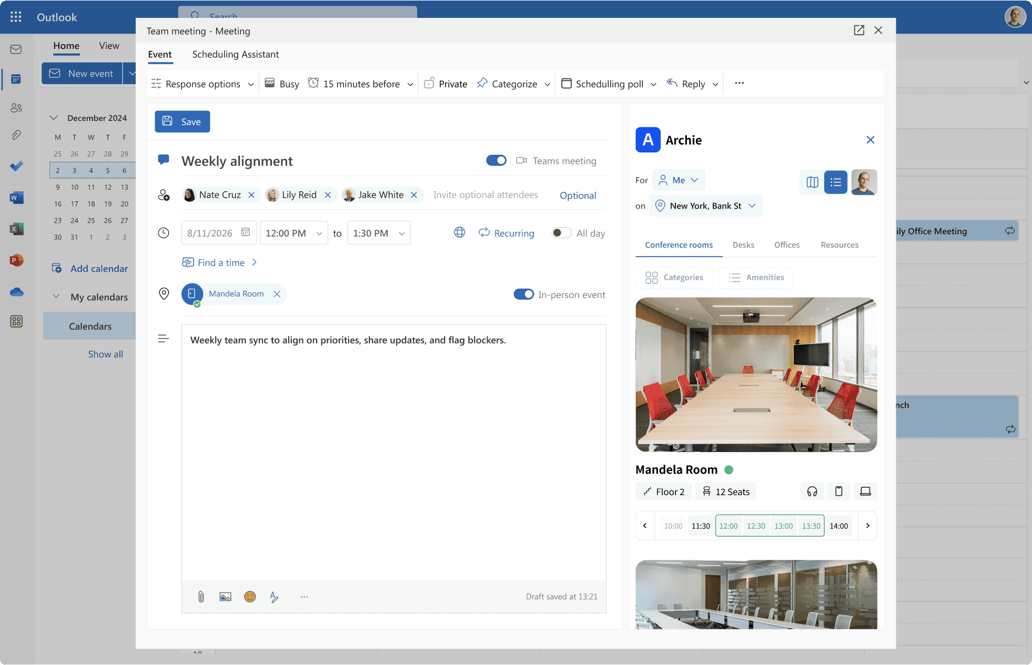Open text formatting options with the pen icon
Image resolution: width=1032 pixels, height=665 pixels.
point(274,597)
